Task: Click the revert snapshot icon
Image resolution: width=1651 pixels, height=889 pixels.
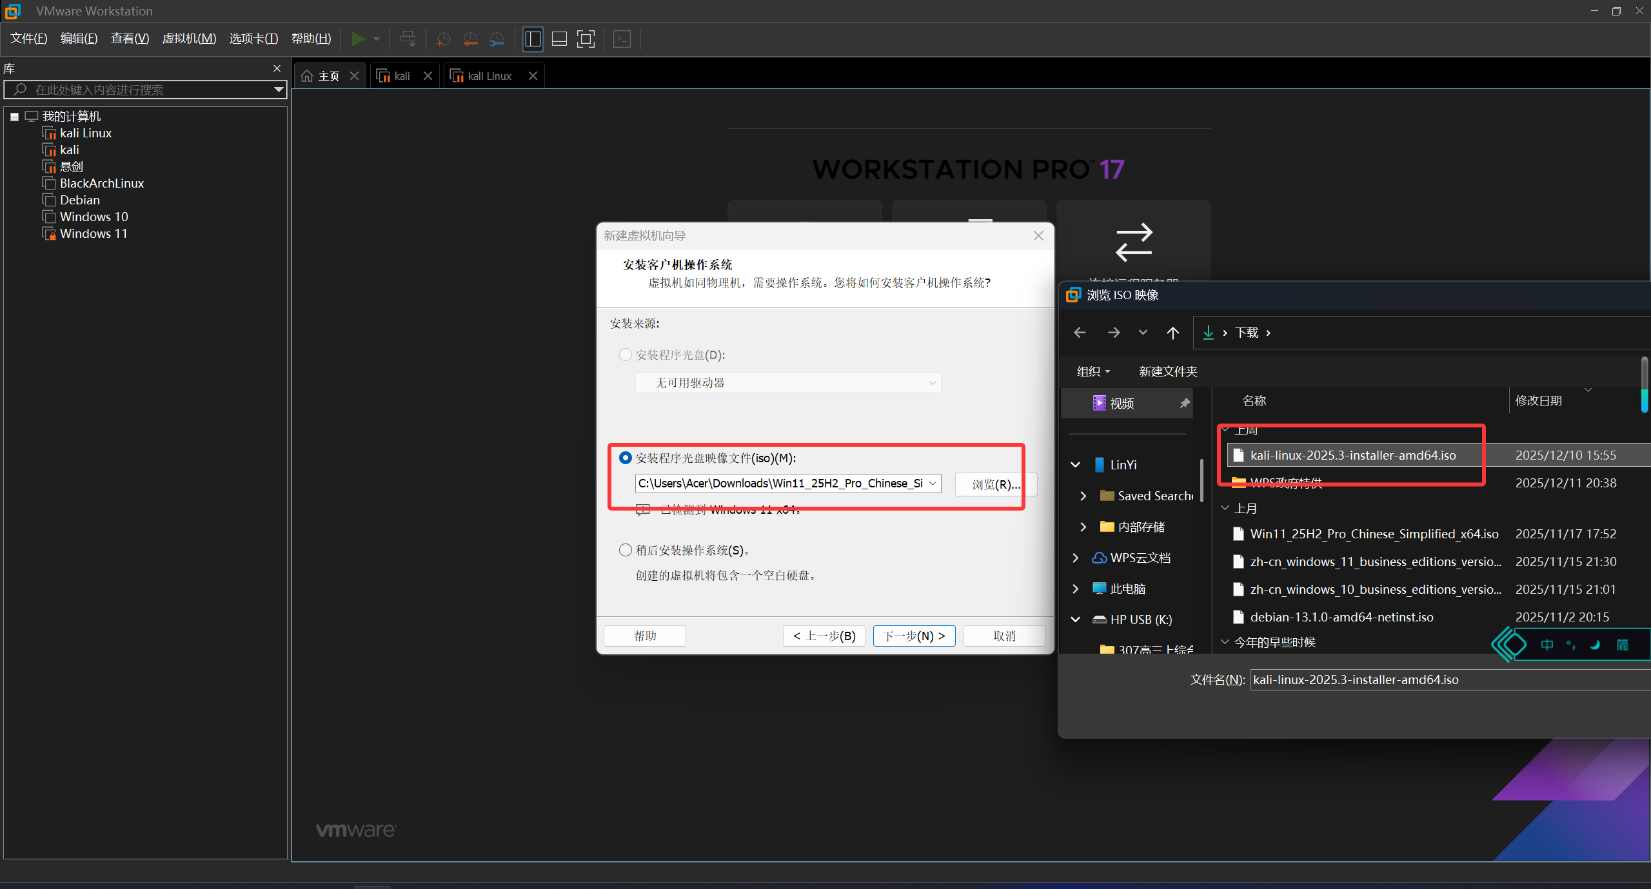Action: 470,39
